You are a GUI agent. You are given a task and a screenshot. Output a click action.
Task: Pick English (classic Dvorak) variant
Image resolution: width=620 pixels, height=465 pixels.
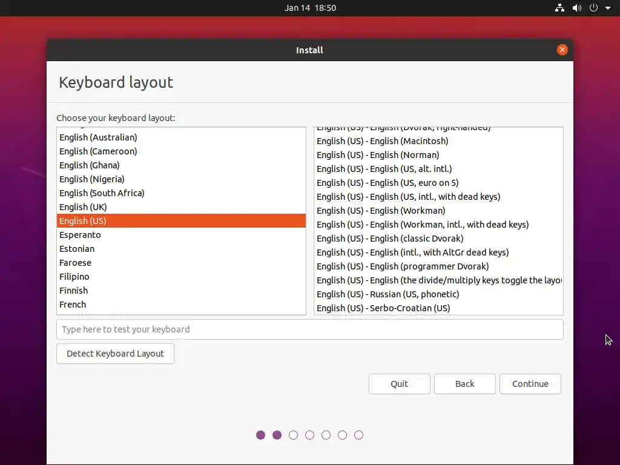(x=438, y=239)
